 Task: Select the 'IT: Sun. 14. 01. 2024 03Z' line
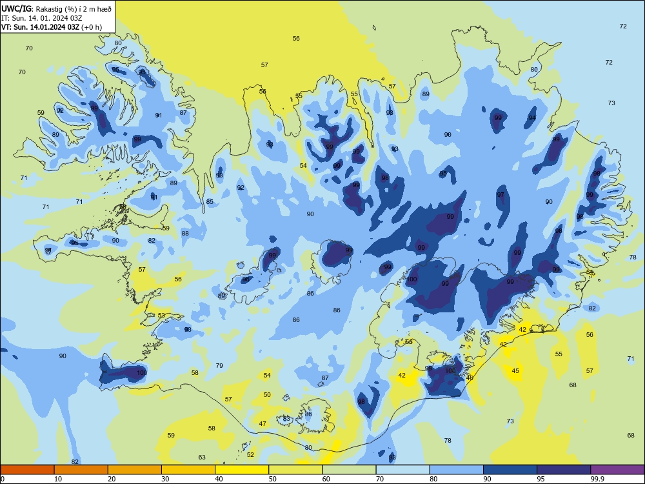[x=41, y=18]
